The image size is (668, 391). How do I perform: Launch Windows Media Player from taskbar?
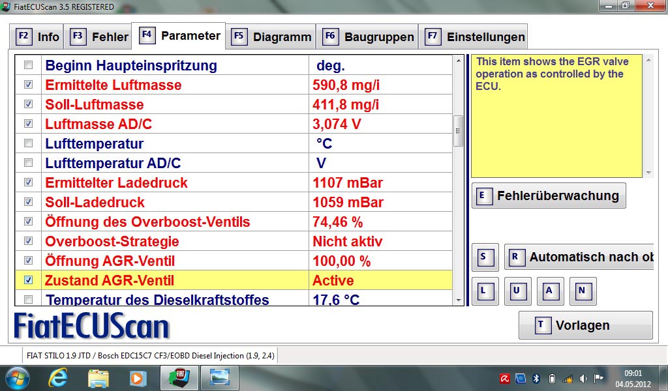138,377
